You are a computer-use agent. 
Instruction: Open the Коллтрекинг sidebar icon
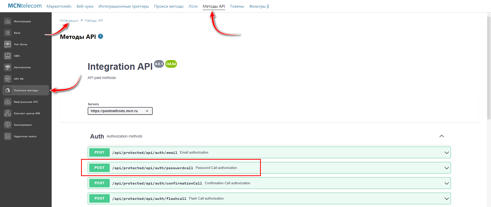8,125
